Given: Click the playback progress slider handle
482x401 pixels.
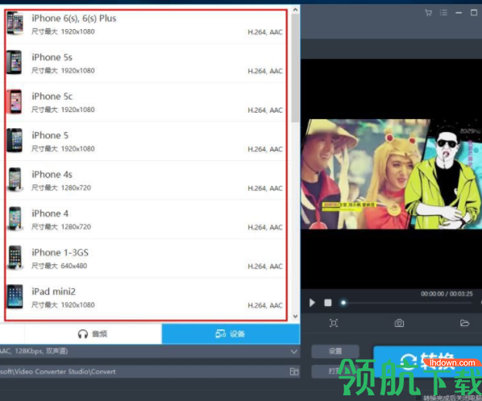Looking at the screenshot, I should pyautogui.click(x=343, y=303).
